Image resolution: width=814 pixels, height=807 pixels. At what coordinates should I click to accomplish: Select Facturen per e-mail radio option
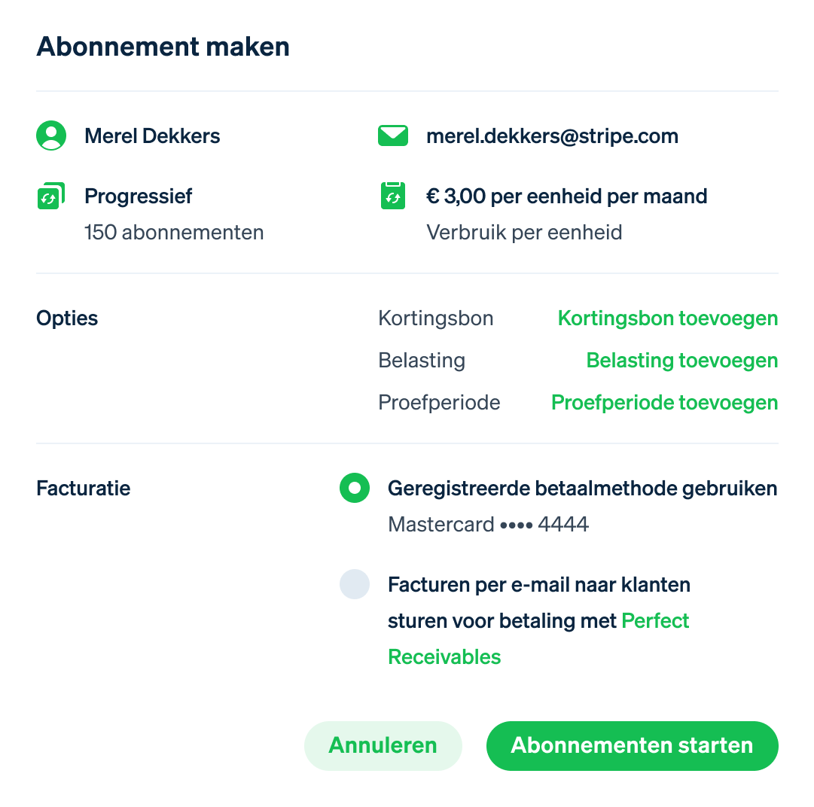pos(355,584)
